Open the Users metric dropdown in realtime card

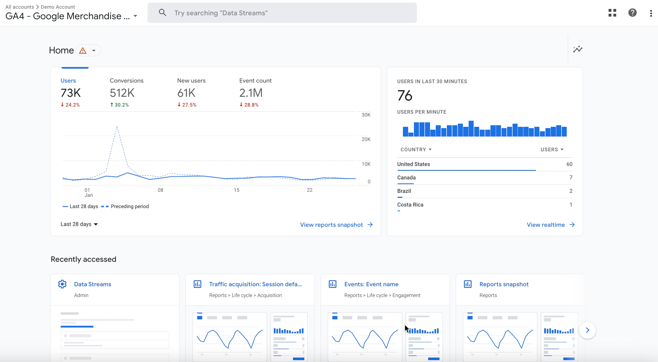pyautogui.click(x=552, y=149)
